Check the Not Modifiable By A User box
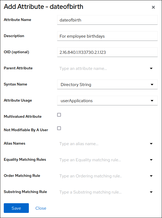The width and height of the screenshot is (162, 218). tap(59, 128)
